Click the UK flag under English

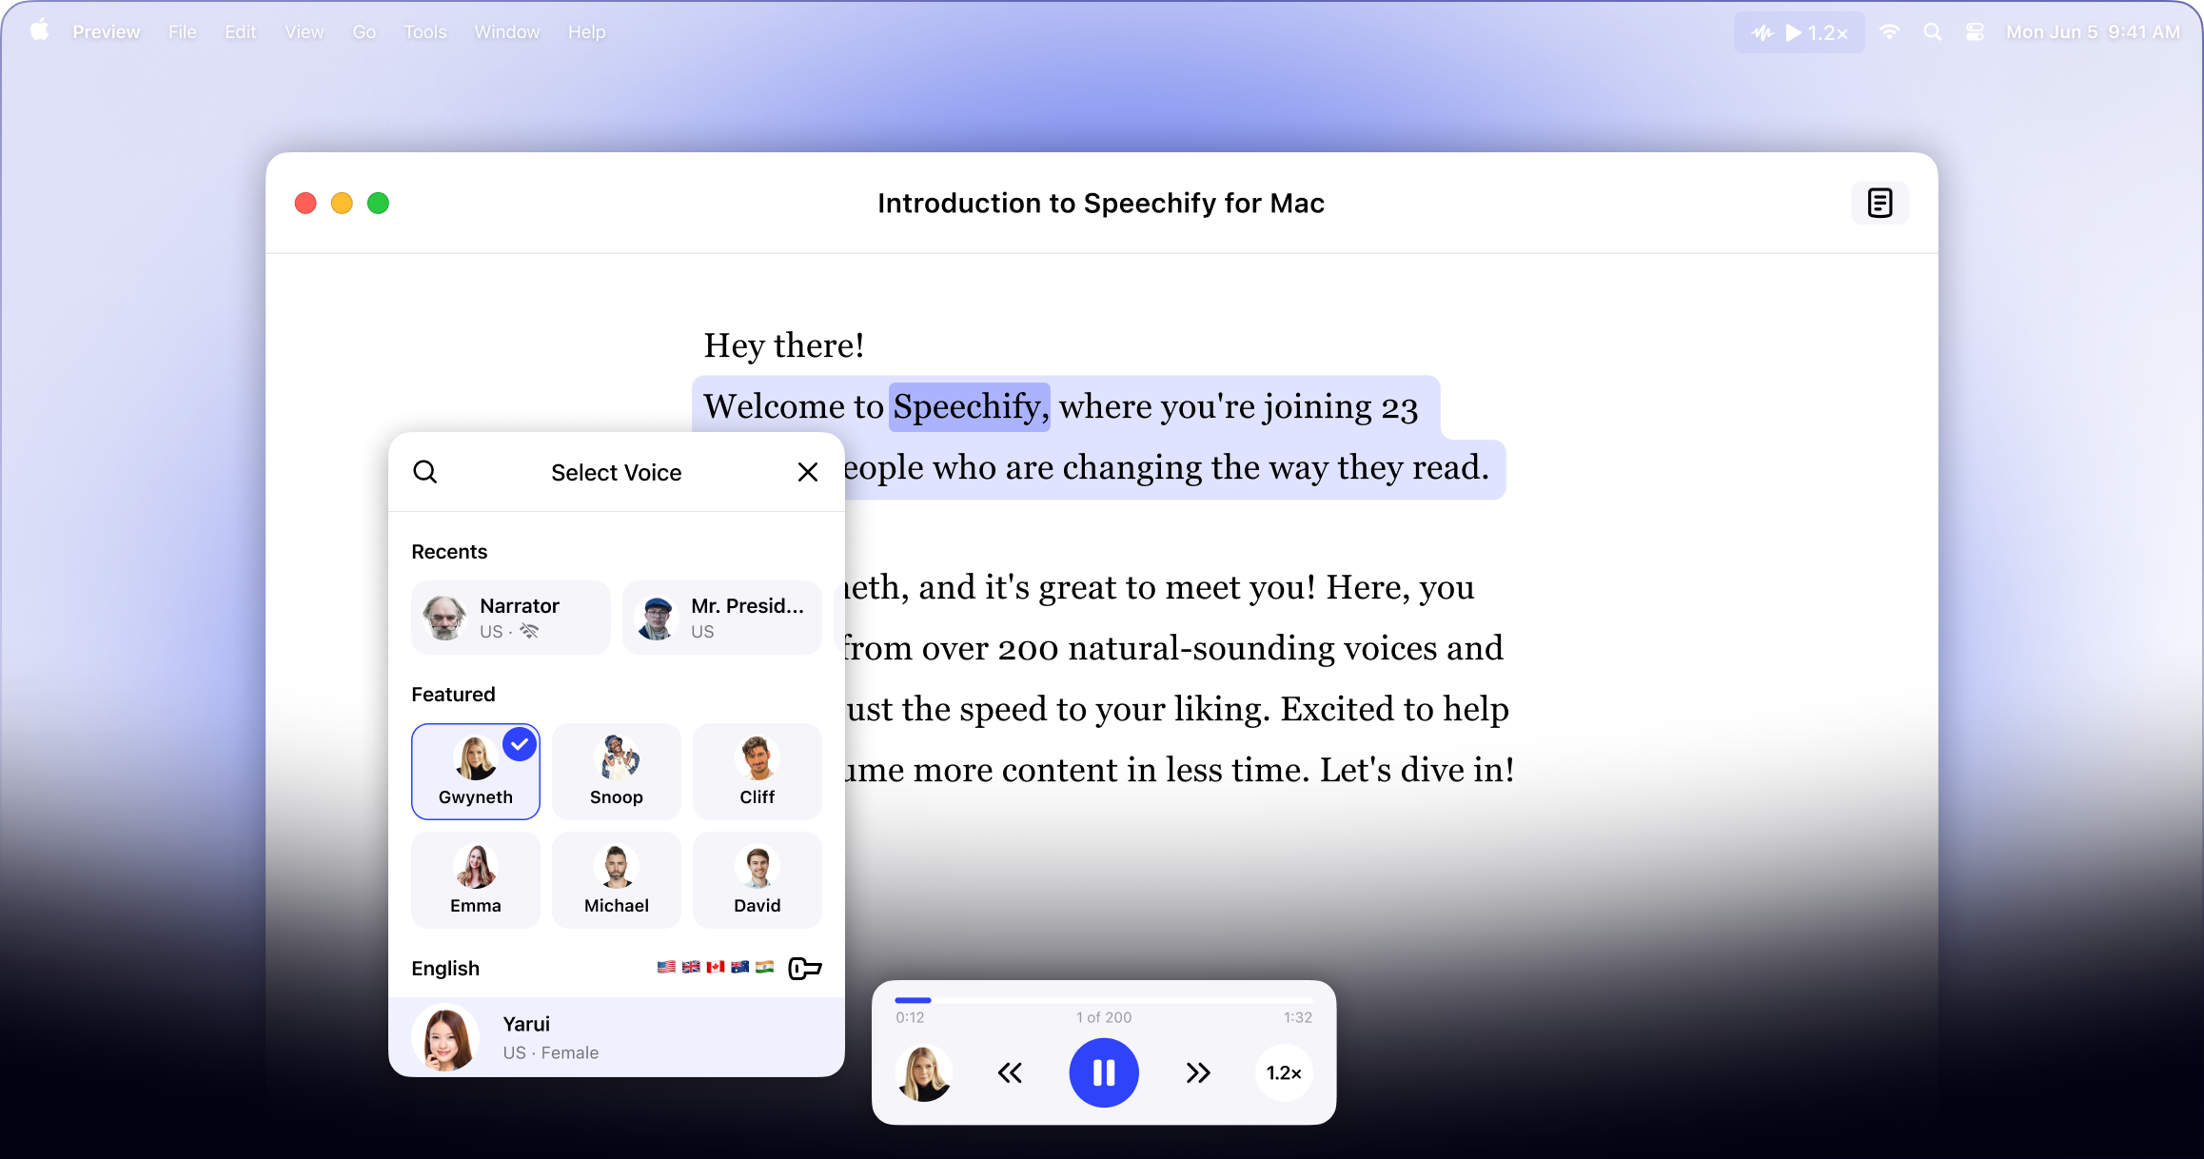691,967
